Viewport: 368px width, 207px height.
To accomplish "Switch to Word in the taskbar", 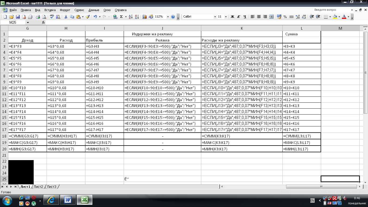I will [68, 200].
